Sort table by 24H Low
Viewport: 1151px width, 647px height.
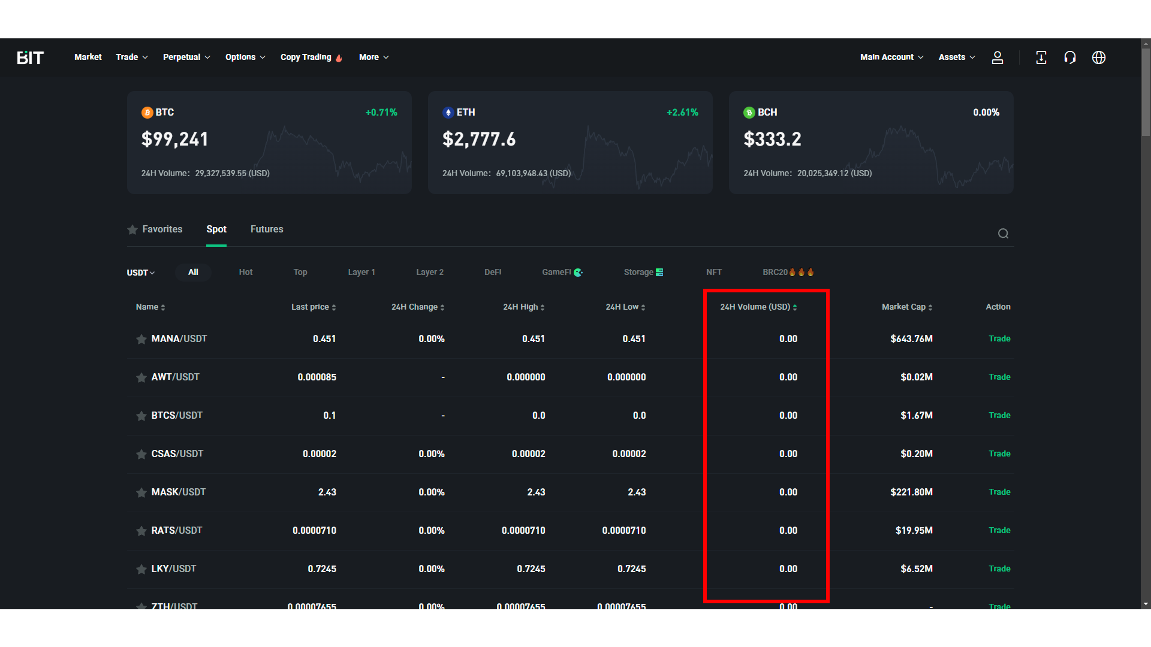click(625, 307)
